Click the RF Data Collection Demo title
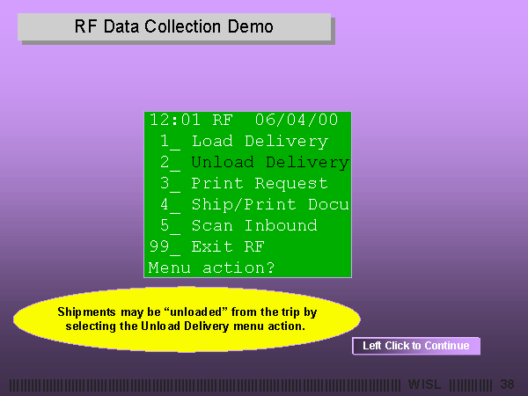 174,26
